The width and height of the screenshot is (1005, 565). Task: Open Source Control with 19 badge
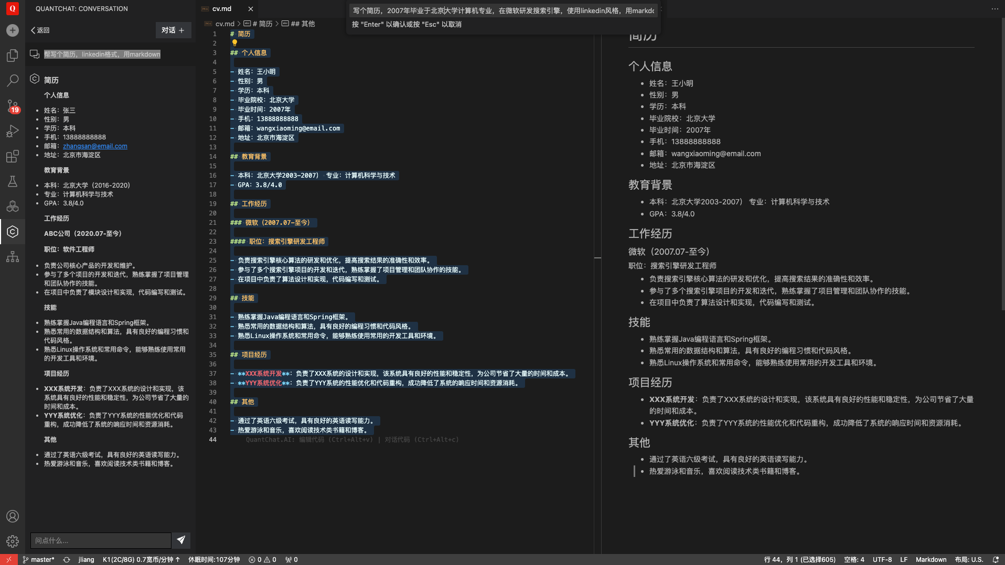pos(13,106)
